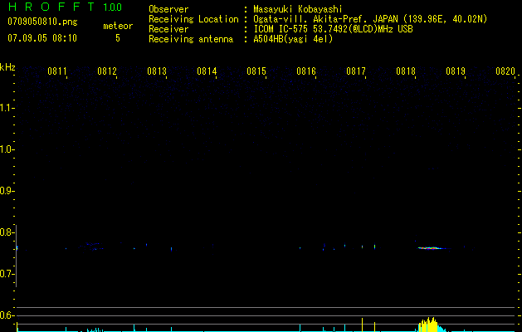Click the observer name Masayuki Kobayashi
The image size is (522, 332).
(x=298, y=9)
